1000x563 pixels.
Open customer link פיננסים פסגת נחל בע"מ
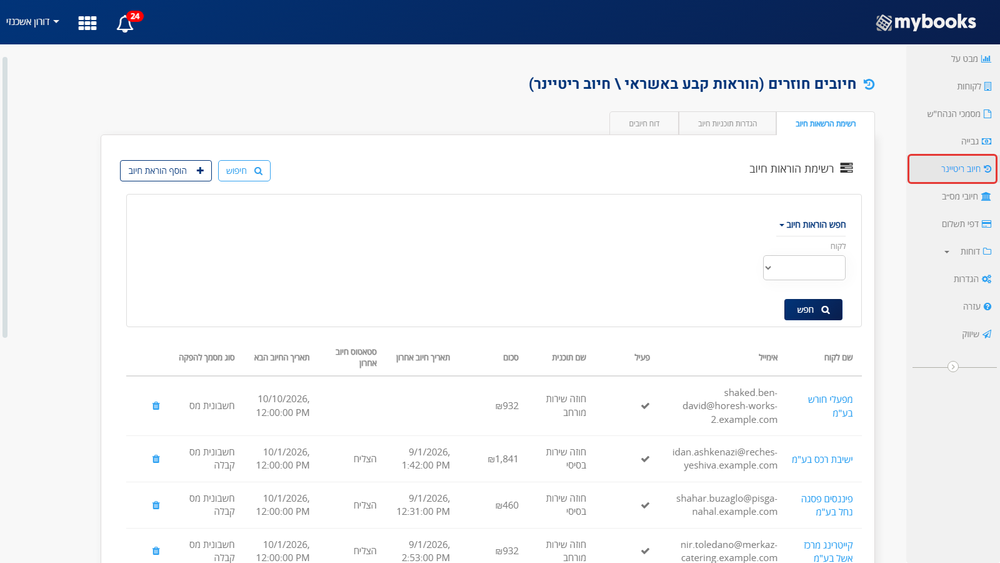827,505
